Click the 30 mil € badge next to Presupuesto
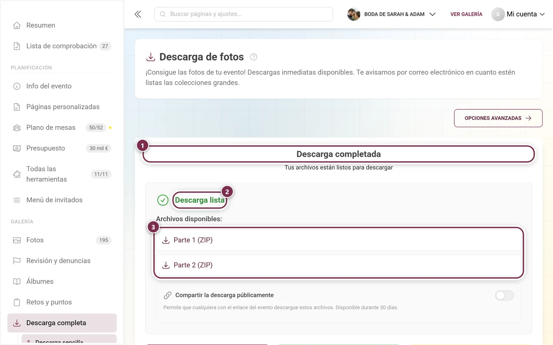The width and height of the screenshot is (553, 345). [99, 148]
